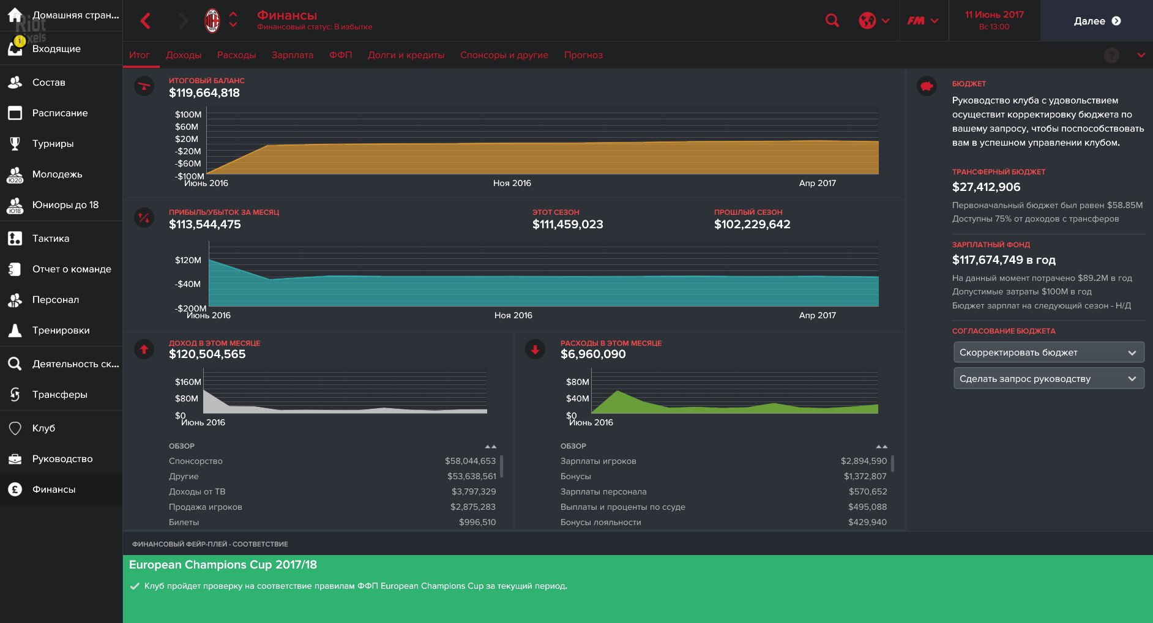The width and height of the screenshot is (1153, 623).
Task: Switch to the Прогноз tab
Action: point(584,54)
